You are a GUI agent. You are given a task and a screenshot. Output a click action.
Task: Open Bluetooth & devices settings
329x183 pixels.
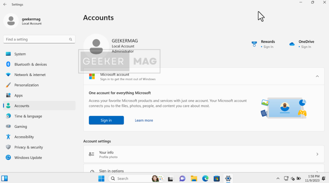click(x=39, y=64)
